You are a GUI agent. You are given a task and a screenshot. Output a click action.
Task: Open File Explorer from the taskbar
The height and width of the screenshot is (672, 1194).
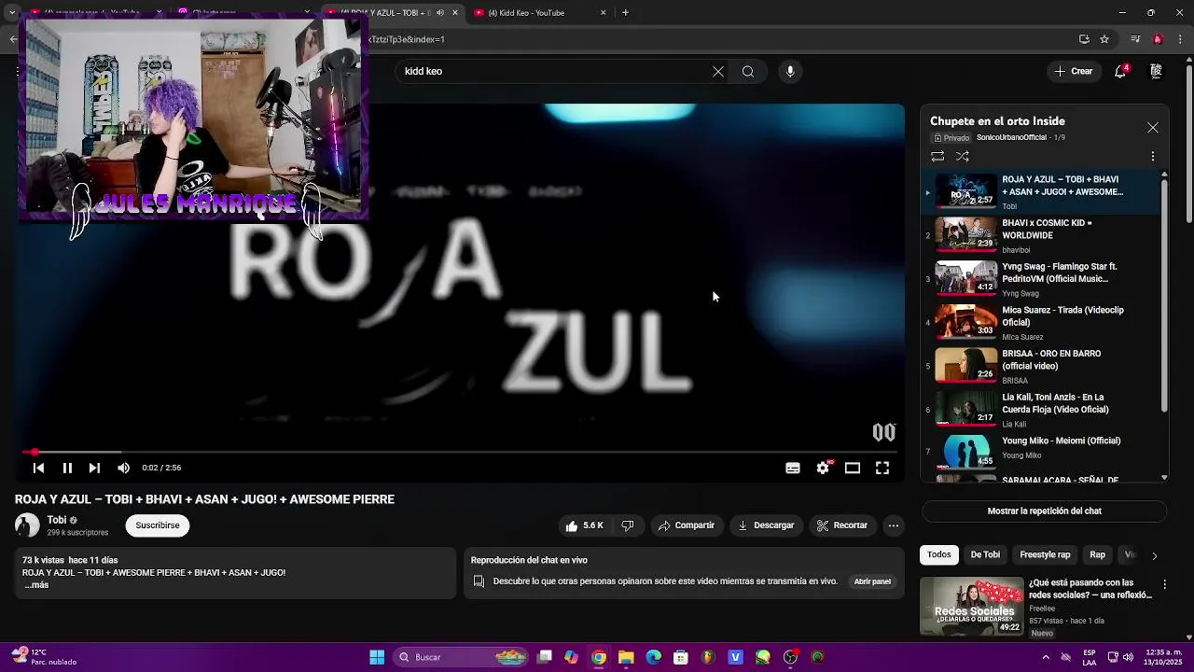(626, 657)
